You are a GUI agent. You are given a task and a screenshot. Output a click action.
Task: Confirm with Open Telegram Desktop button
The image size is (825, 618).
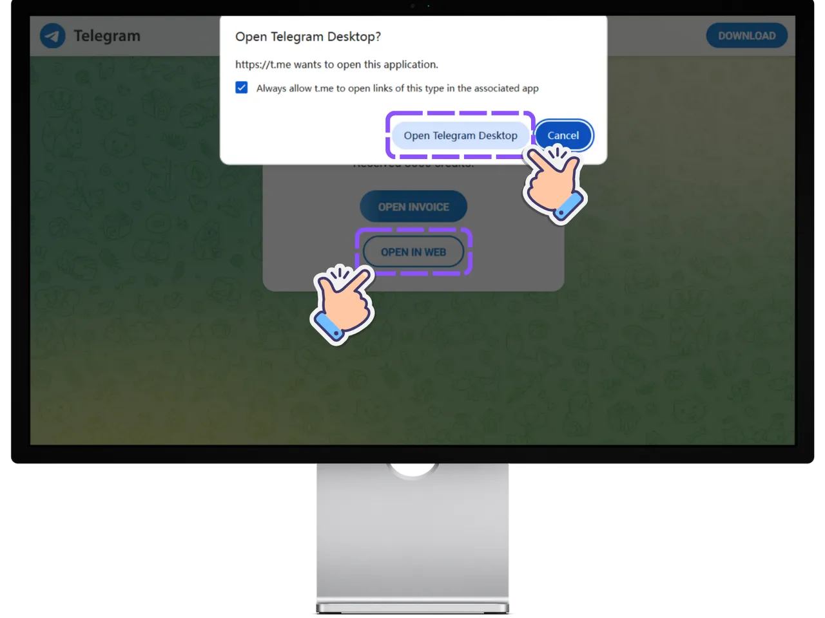point(460,135)
